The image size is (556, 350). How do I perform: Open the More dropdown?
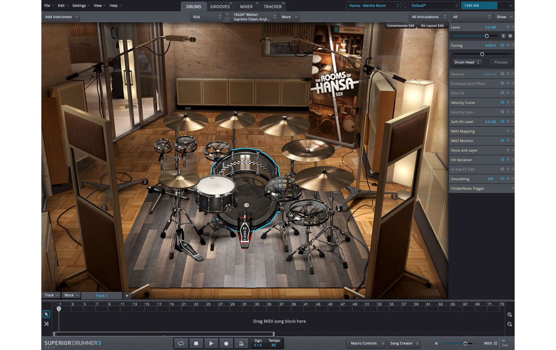click(289, 17)
